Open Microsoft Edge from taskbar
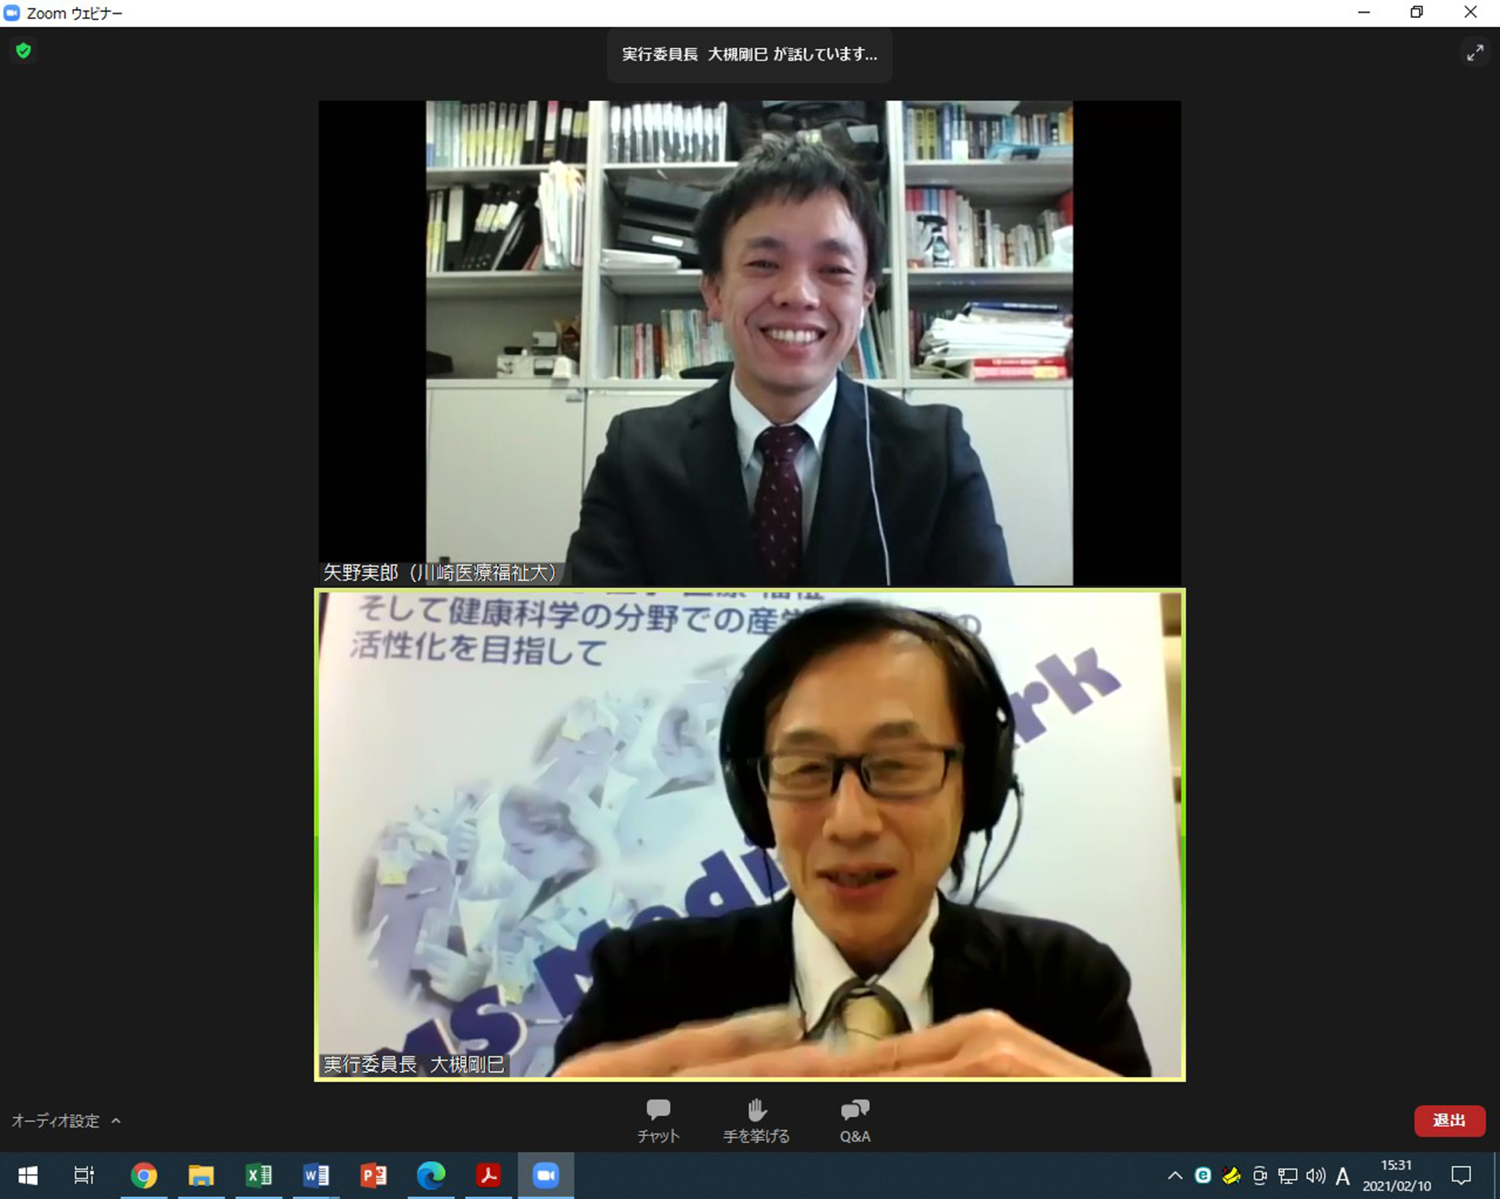Screen dimensions: 1500x1199 tap(431, 1175)
